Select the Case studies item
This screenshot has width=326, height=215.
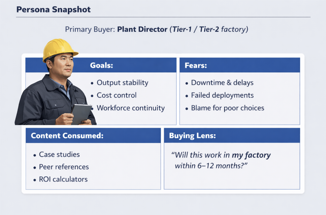(x=59, y=154)
